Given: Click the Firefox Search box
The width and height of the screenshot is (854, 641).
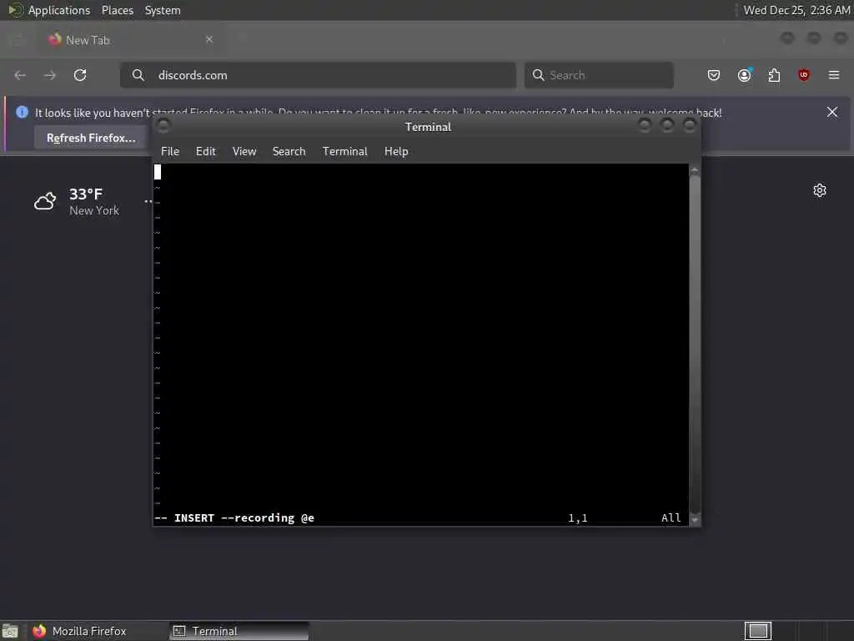Looking at the screenshot, I should (599, 75).
